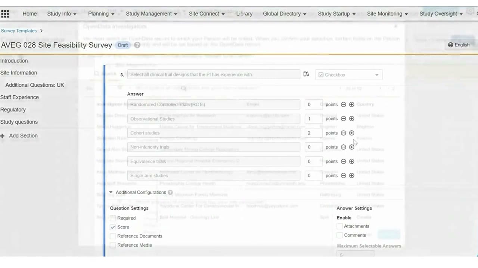Enable the Required question setting
Viewport: 478px width, 268px height.
[x=113, y=218]
